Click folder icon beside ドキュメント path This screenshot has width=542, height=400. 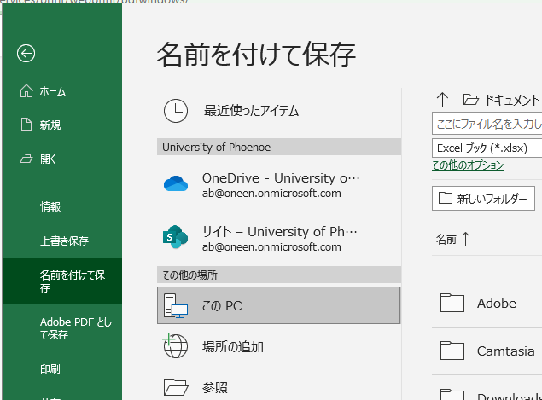(x=471, y=100)
